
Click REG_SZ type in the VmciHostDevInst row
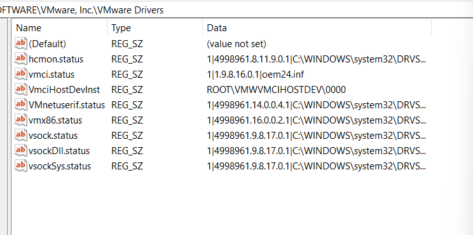(127, 90)
